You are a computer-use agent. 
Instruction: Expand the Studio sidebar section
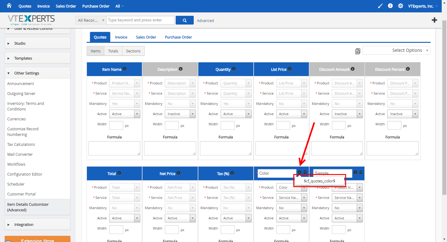pos(38,43)
